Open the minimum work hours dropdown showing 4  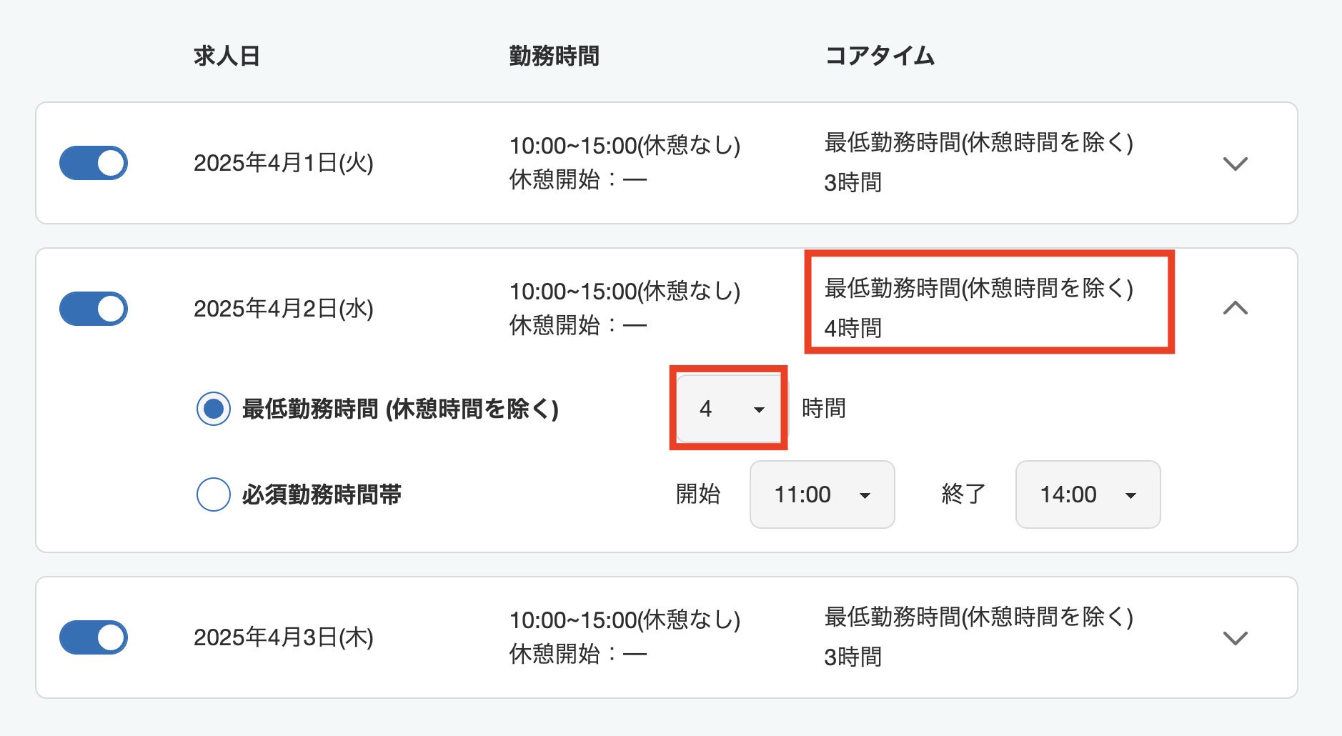click(727, 409)
